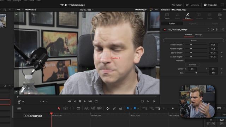This screenshot has width=226, height=127.
Task: Click the Pattern Width 1 value field
Action: [x=213, y=45]
